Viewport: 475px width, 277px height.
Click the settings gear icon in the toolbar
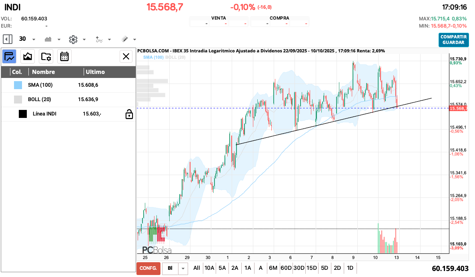click(x=73, y=39)
